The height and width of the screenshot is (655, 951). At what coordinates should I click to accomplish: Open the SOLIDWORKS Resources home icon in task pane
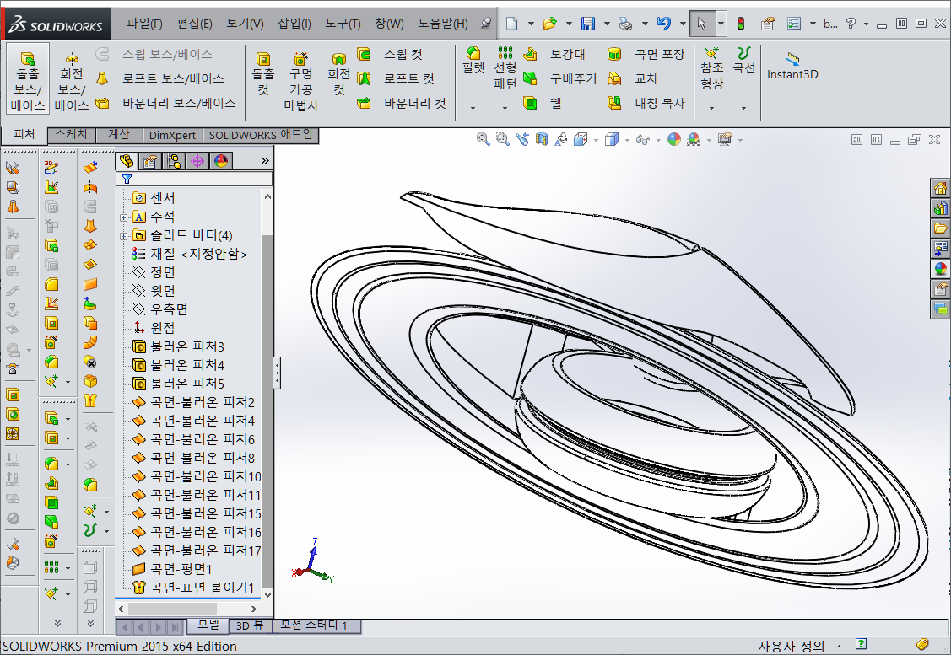(940, 188)
